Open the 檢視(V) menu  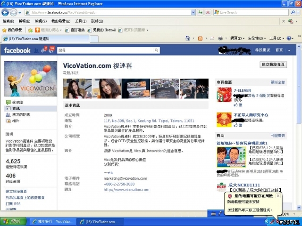(41, 21)
